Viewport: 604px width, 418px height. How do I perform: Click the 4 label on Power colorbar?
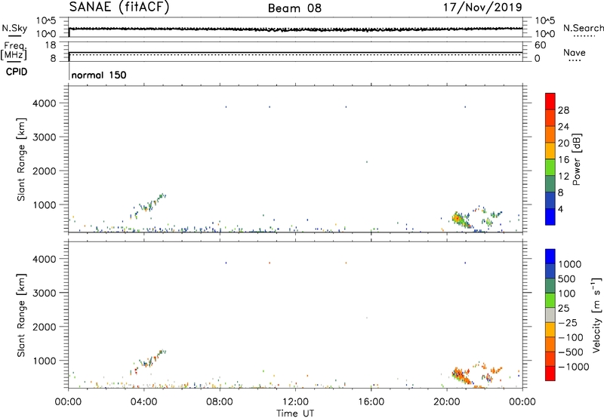560,210
